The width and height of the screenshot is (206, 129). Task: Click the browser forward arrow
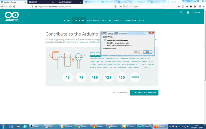coord(6,6)
